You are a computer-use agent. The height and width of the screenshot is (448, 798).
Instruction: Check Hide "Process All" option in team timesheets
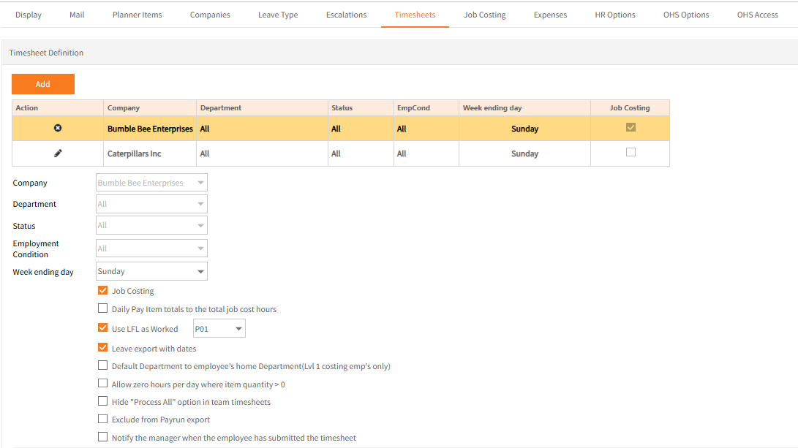(x=103, y=402)
